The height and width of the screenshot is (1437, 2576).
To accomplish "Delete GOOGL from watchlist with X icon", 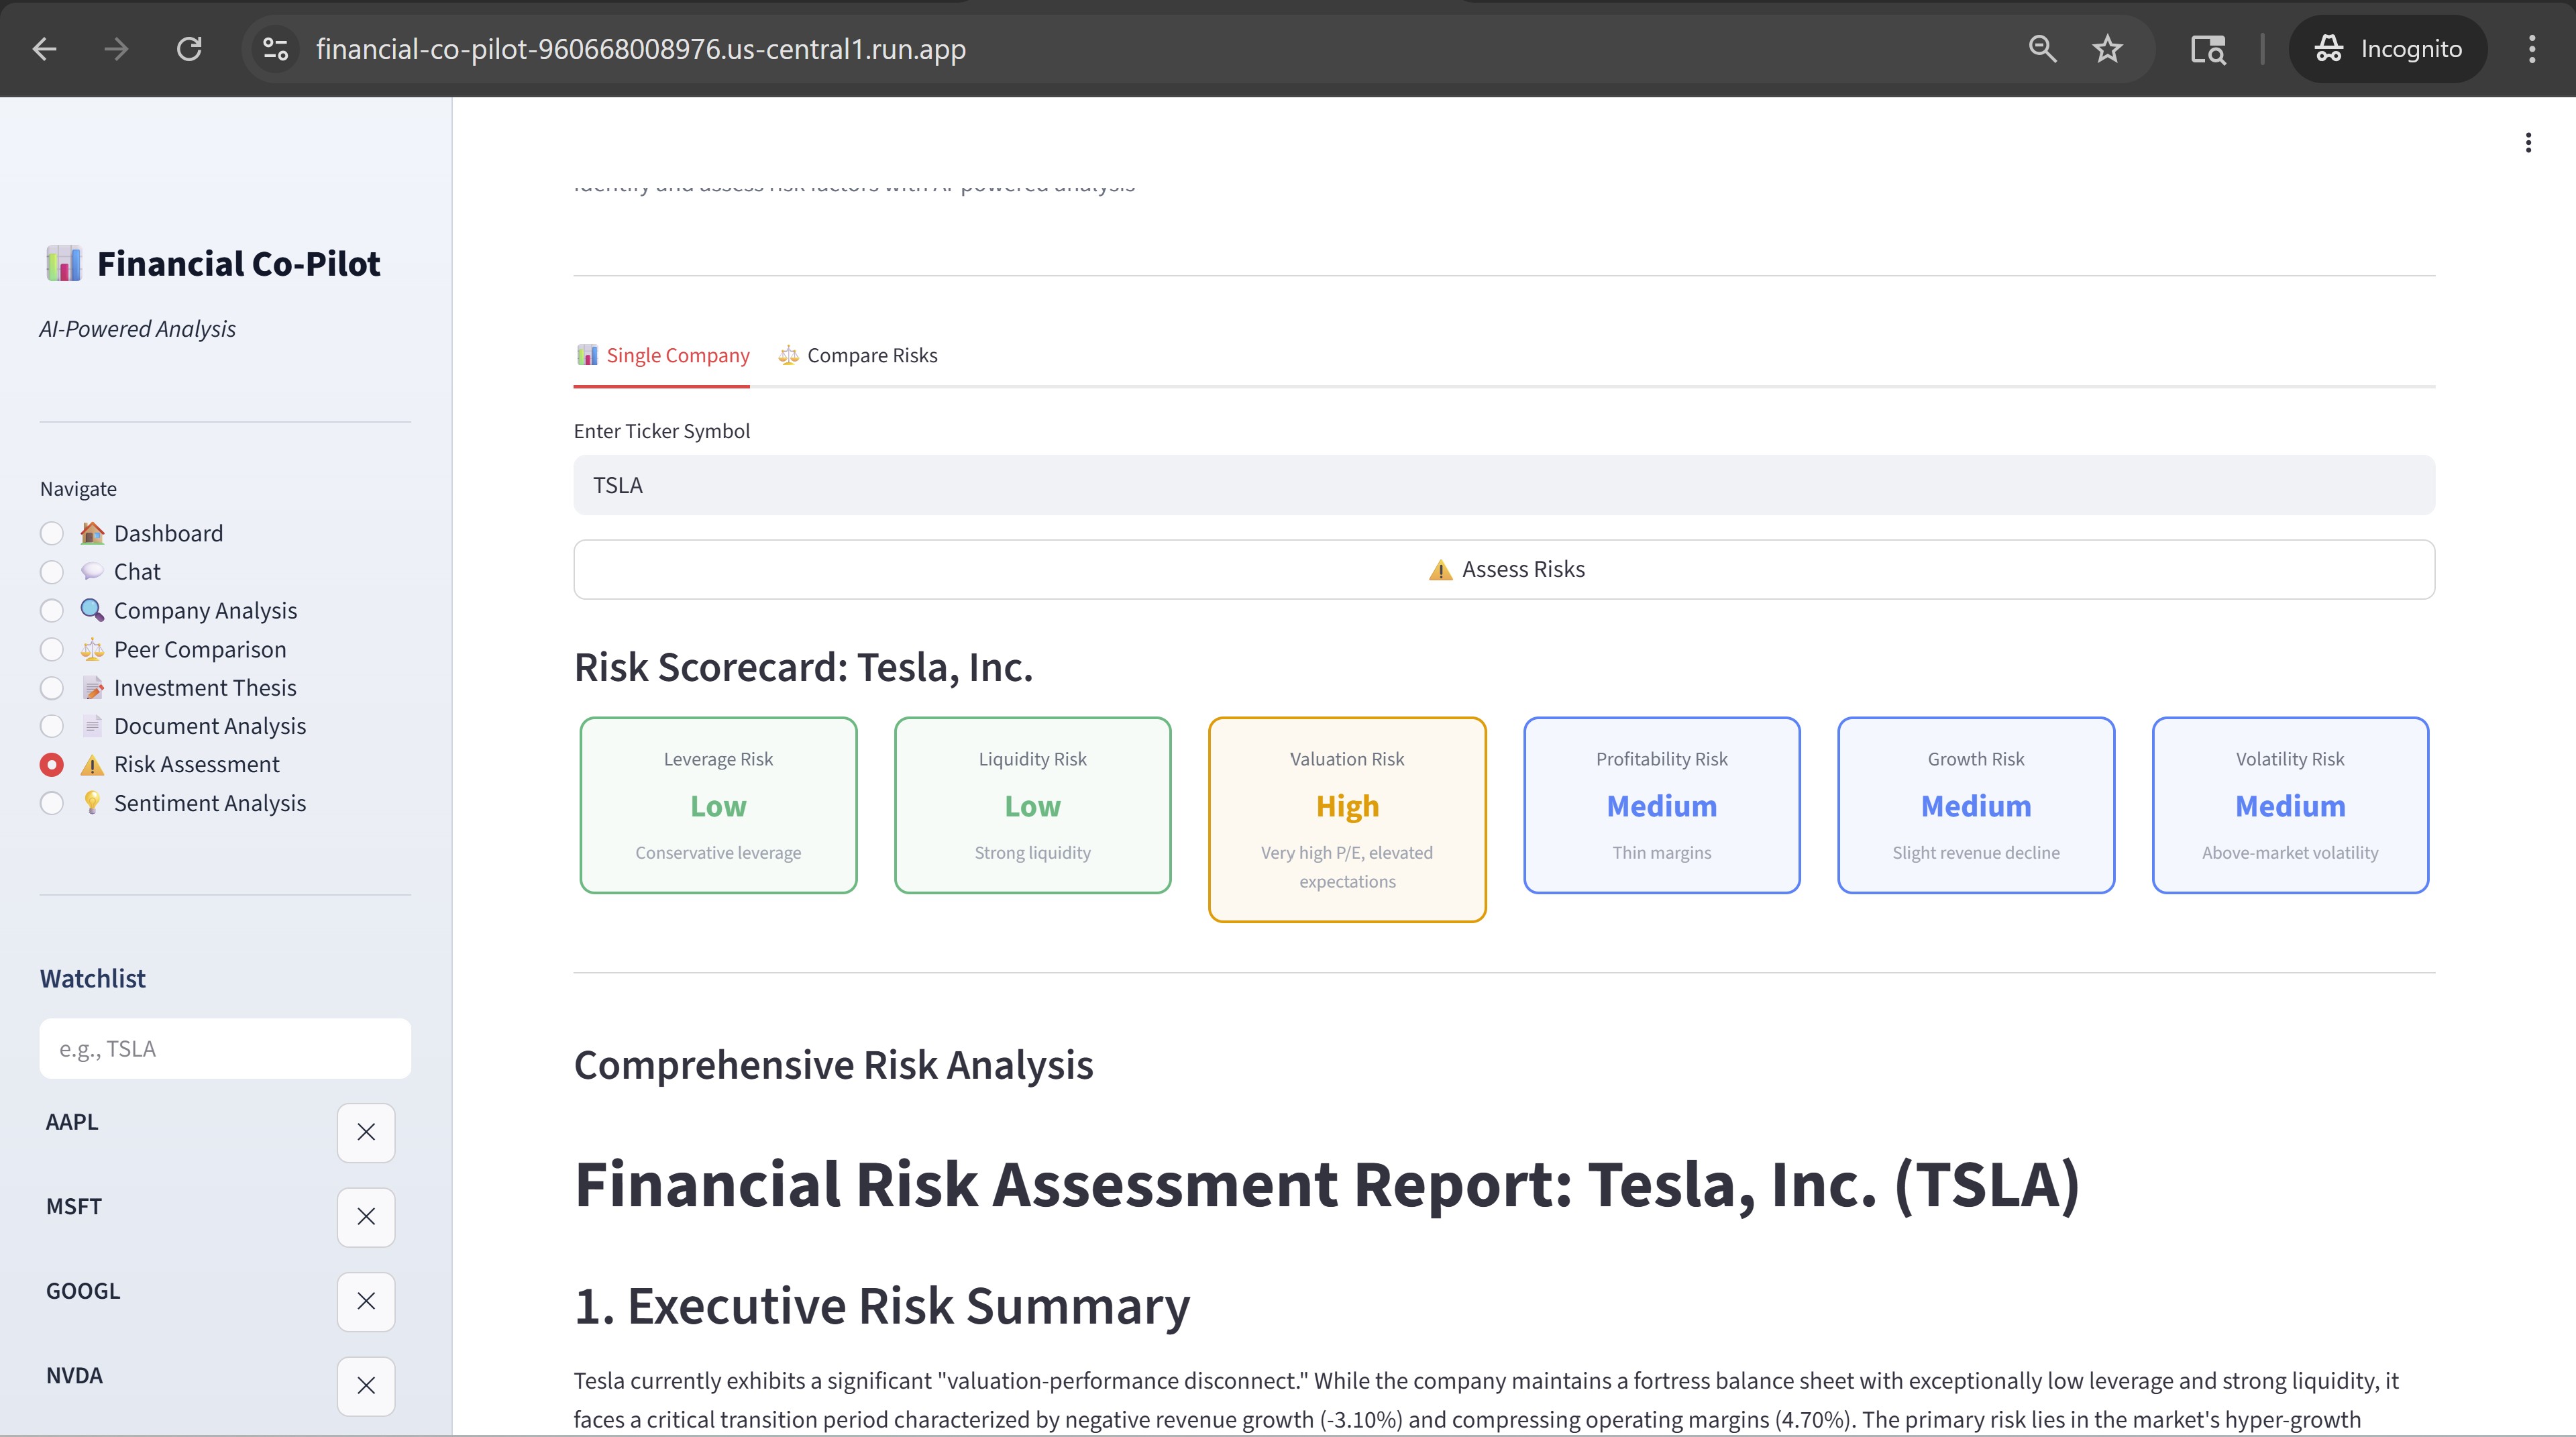I will tap(366, 1301).
